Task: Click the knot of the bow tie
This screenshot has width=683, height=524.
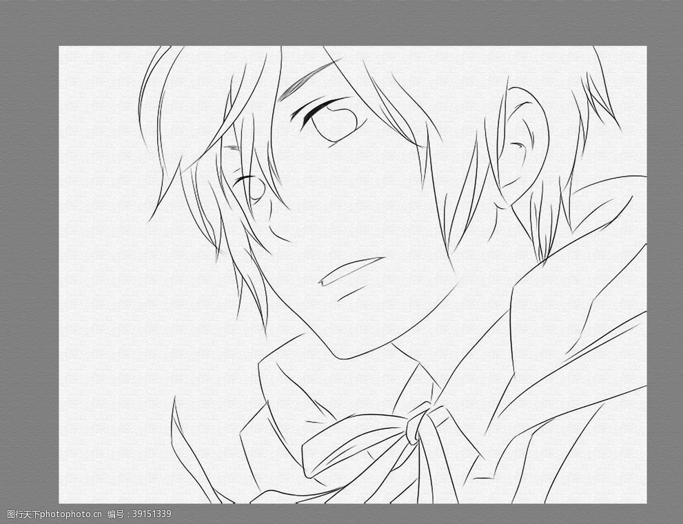Action: coord(418,423)
